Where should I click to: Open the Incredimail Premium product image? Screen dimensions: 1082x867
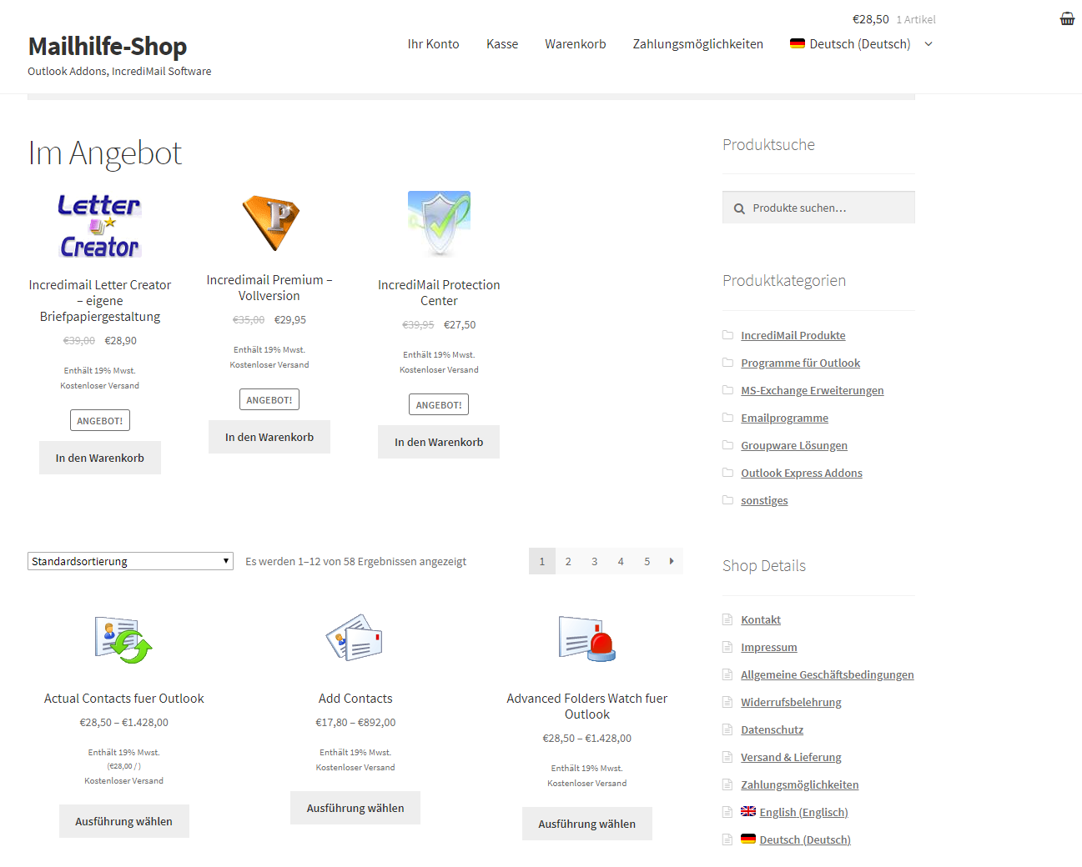tap(269, 223)
